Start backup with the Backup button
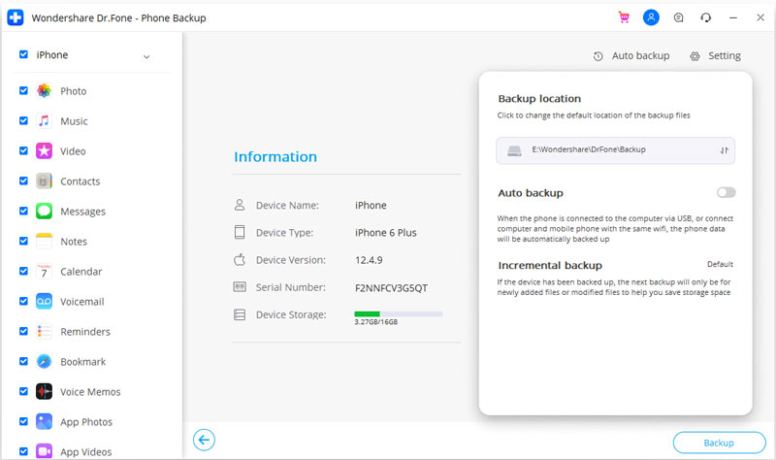This screenshot has width=776, height=460. click(x=719, y=443)
